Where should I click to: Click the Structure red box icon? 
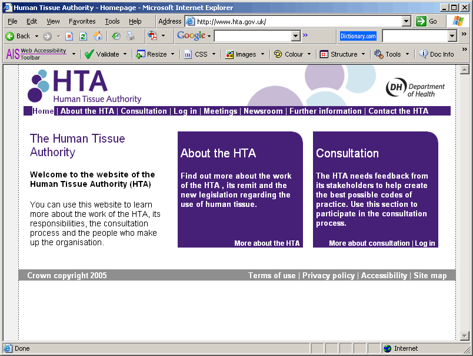pos(324,54)
